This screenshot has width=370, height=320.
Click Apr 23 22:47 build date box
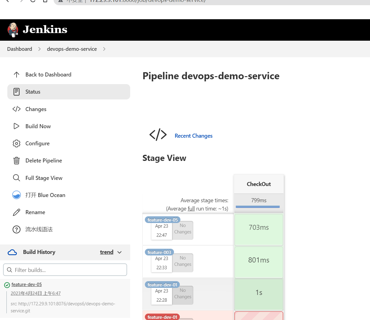click(x=162, y=231)
